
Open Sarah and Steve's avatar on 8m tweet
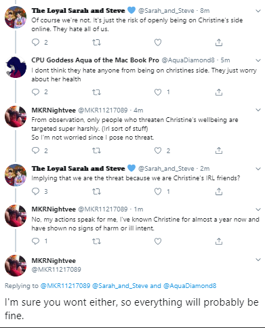point(16,18)
